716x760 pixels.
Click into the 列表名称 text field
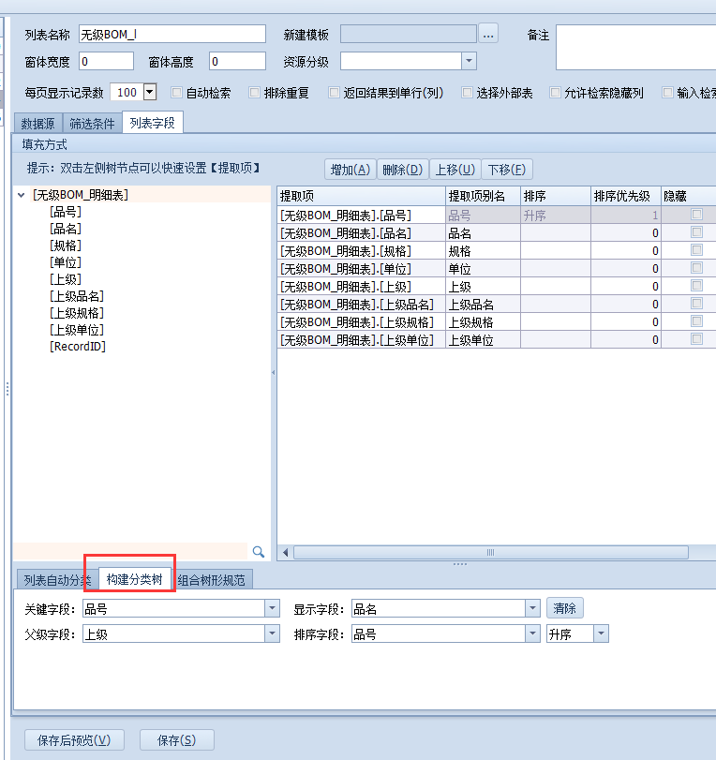click(172, 35)
